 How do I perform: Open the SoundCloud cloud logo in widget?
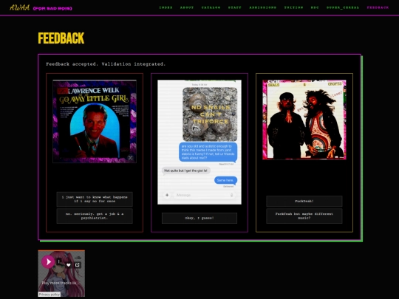pyautogui.click(x=78, y=258)
